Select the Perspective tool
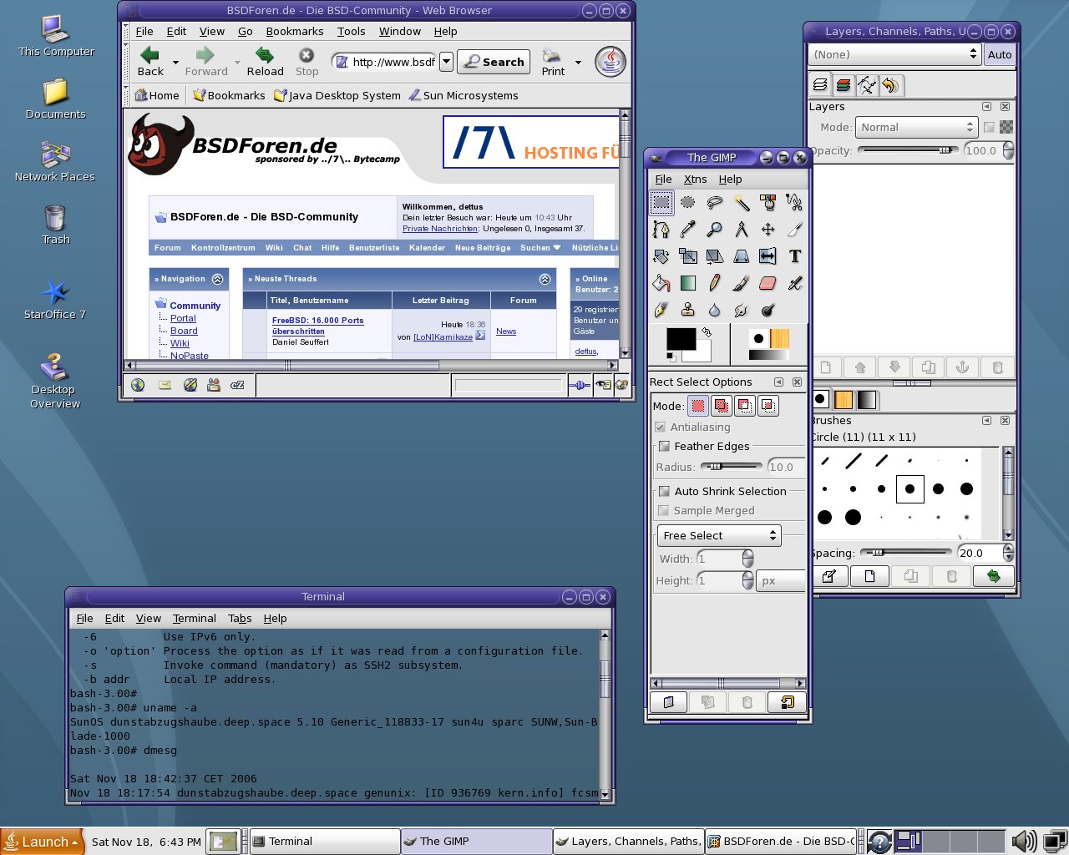1069x855 pixels. [742, 255]
